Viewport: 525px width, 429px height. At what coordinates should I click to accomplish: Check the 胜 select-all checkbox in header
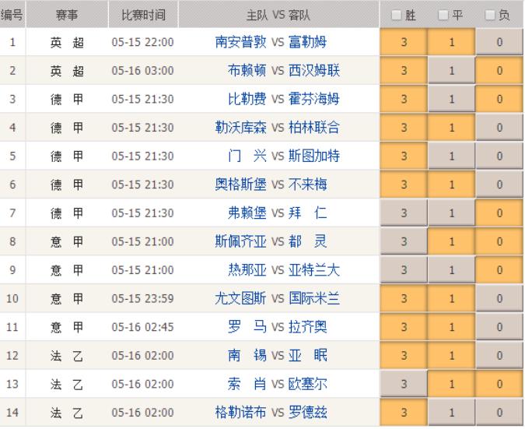point(397,15)
